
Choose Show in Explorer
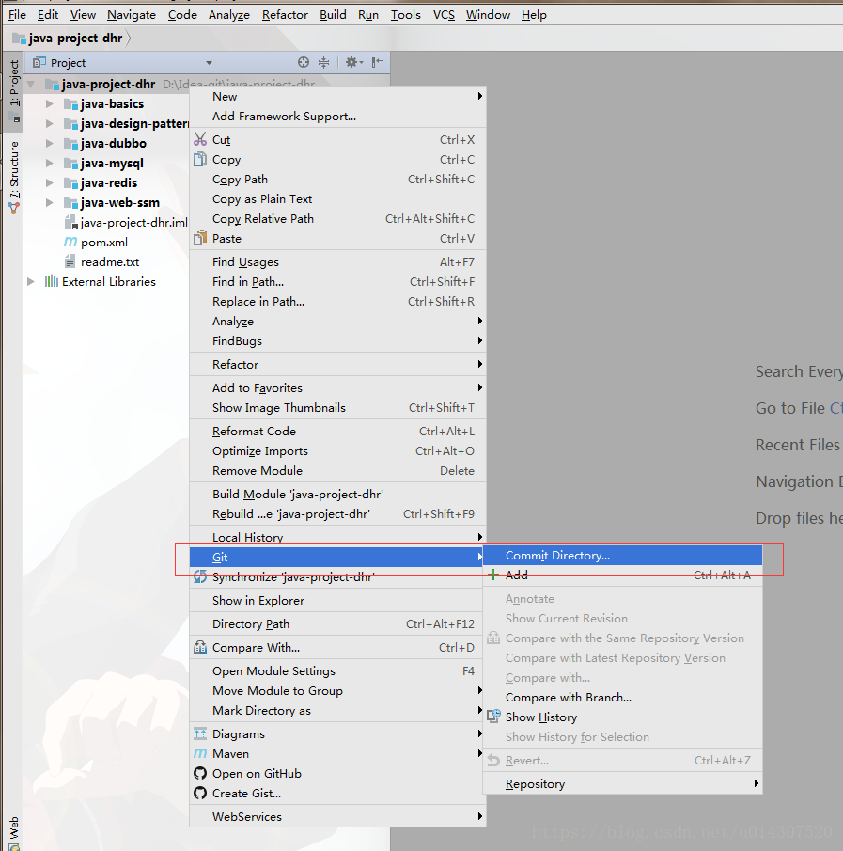(x=337, y=600)
